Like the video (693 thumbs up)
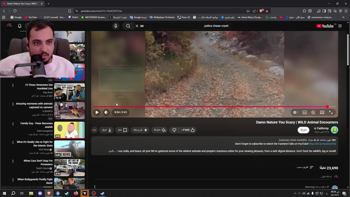This screenshot has width=350, height=197. click(188, 130)
